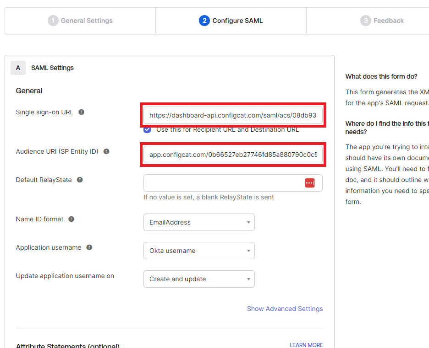Screen dimensions: 429x348
Task: Click the "A" badge beside SAML Settings
Action: pyautogui.click(x=18, y=68)
